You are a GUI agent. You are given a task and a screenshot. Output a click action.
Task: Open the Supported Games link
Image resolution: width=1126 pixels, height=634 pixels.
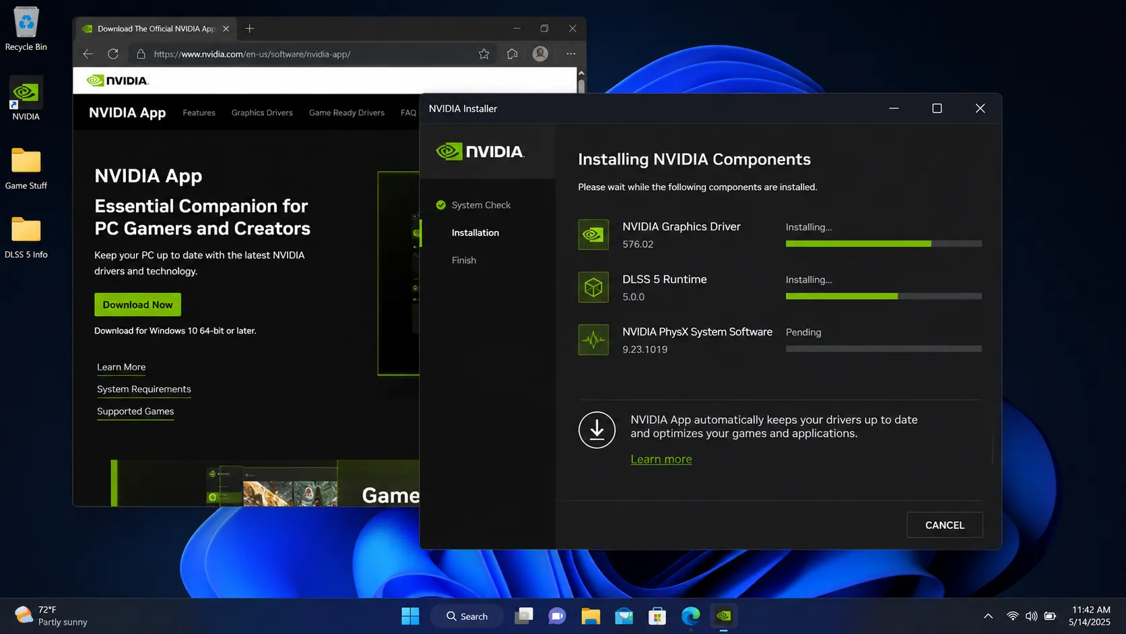[135, 412]
